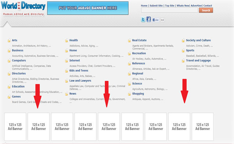Image resolution: width=234 pixels, height=144 pixels.
Task: Click subcategories 'Addictions, Advice, Aging'
Action: point(83,46)
